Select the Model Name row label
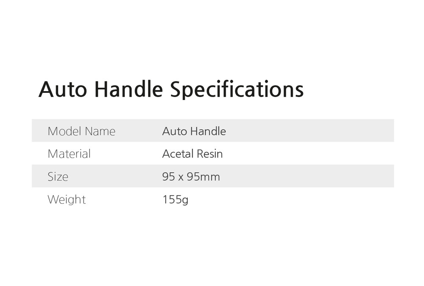The width and height of the screenshot is (424, 286). pyautogui.click(x=81, y=131)
